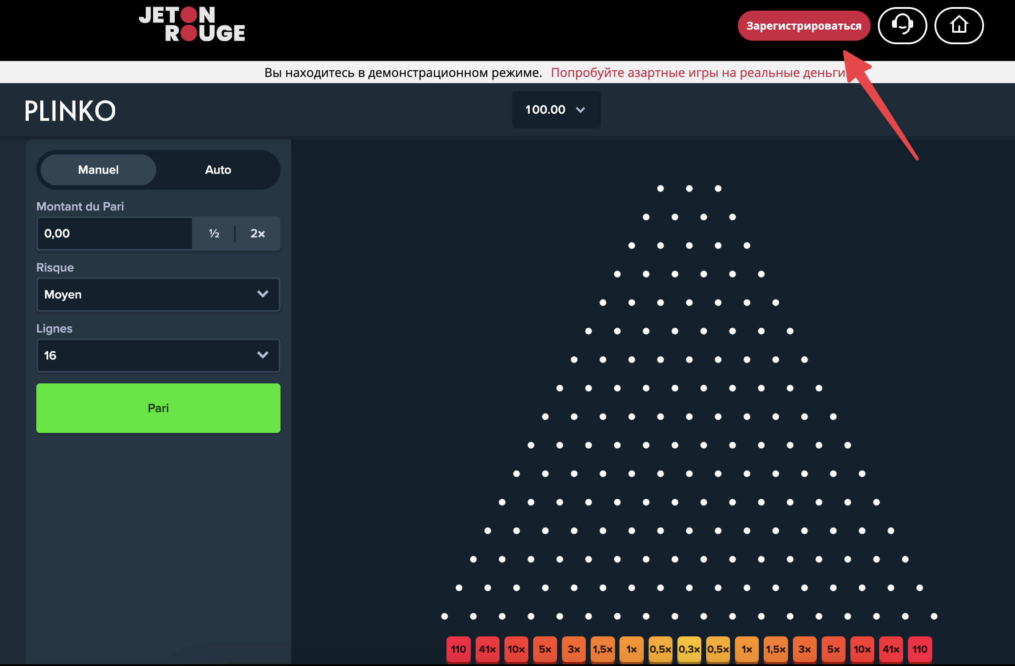Click the Lignes label
The width and height of the screenshot is (1015, 666).
pos(54,329)
